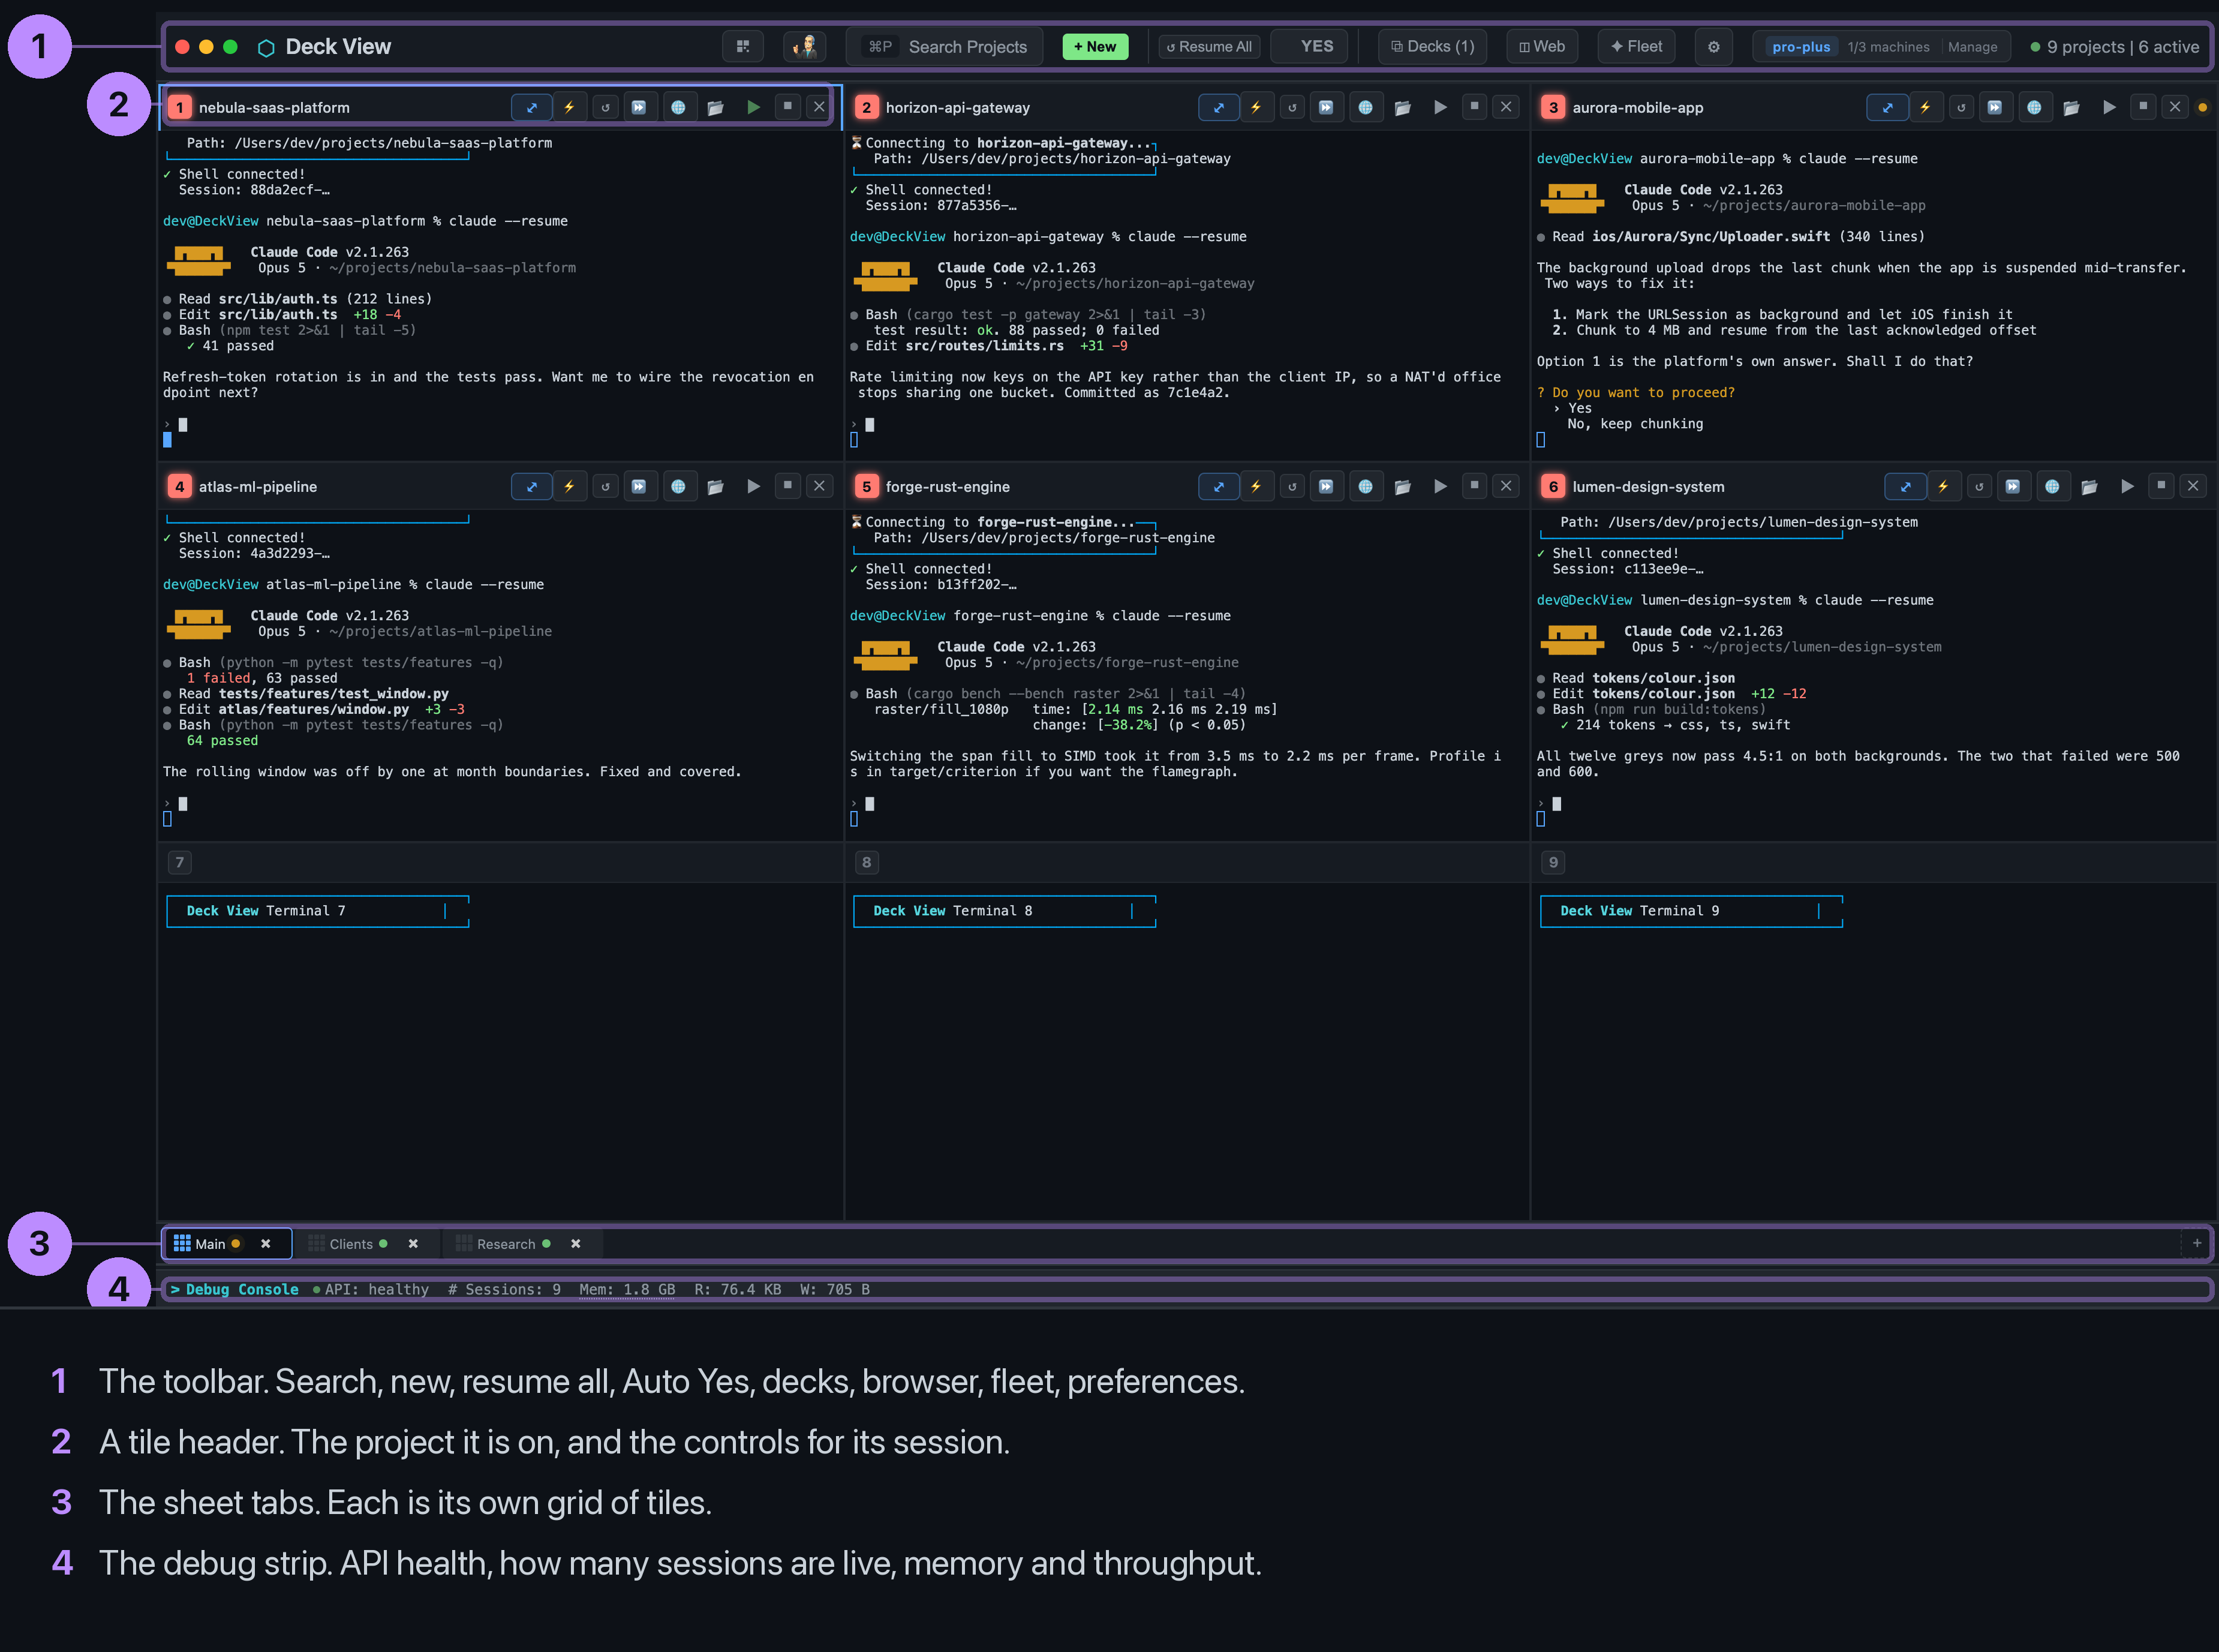This screenshot has height=1652, width=2219.
Task: Open preferences via the gear icon
Action: click(1713, 46)
